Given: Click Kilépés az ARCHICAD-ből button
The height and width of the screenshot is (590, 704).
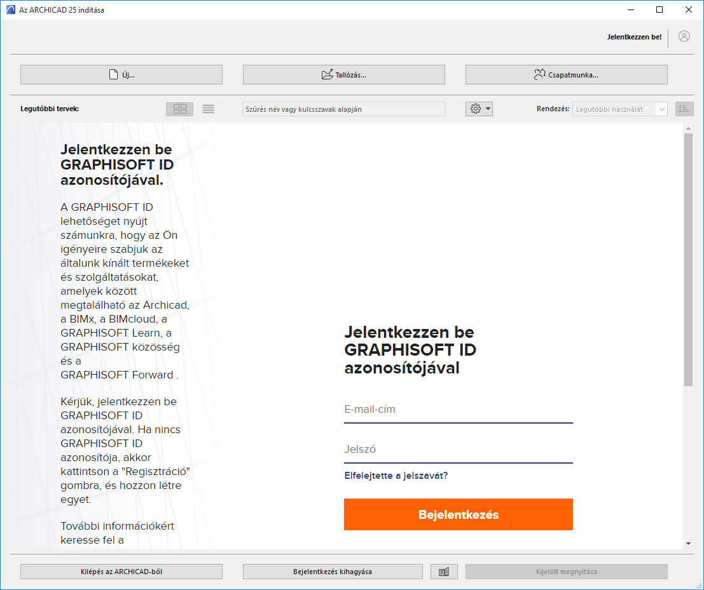Looking at the screenshot, I should [x=121, y=572].
